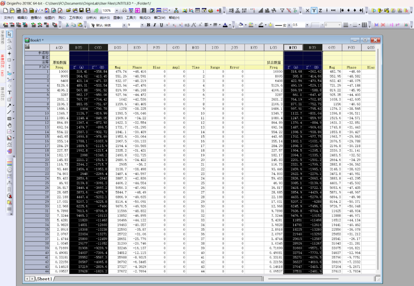Select the Pointer tool in tools sidebar

pos(10,34)
